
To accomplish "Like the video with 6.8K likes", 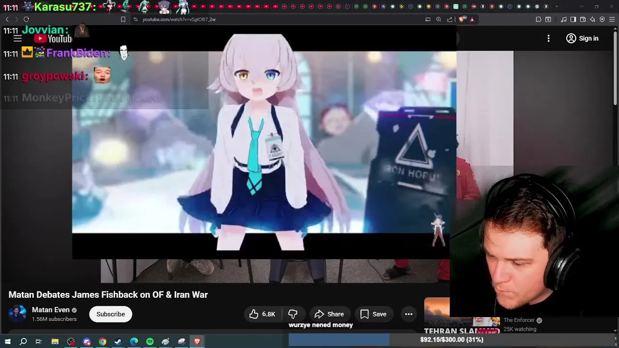I will coord(262,314).
